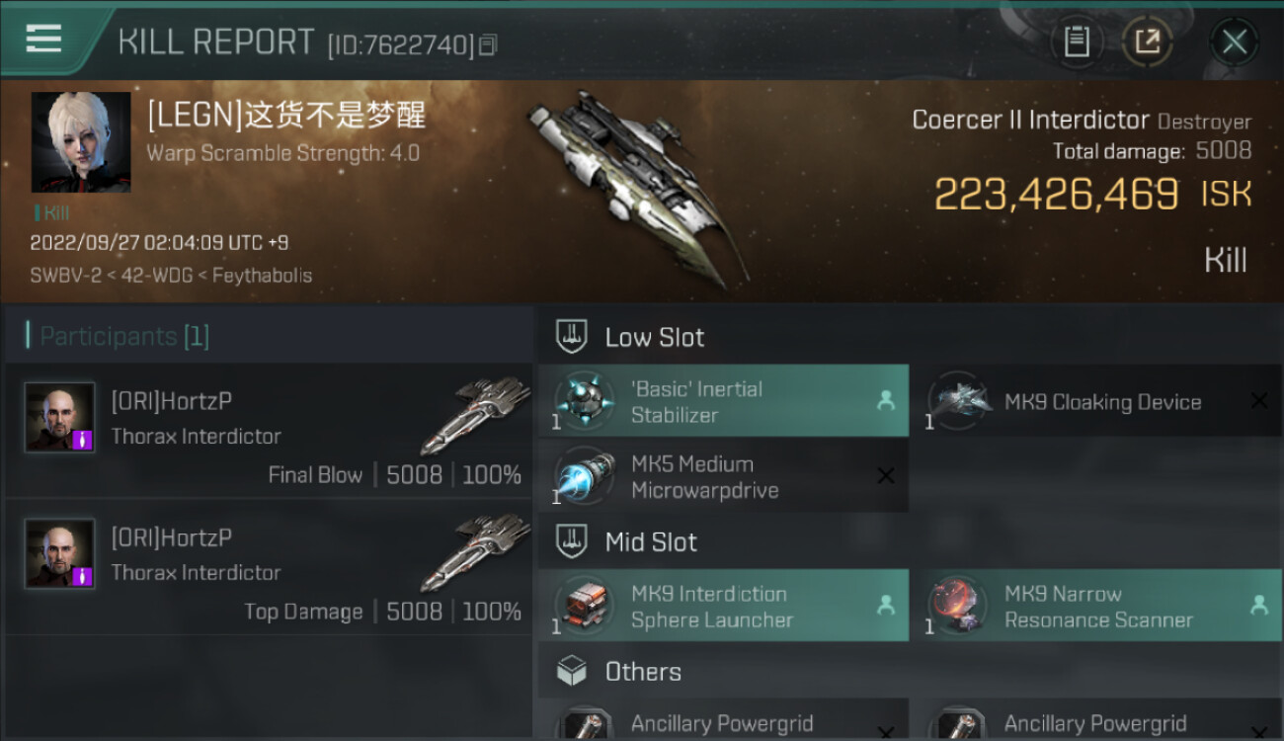The height and width of the screenshot is (741, 1284).
Task: Open the hamburger menu icon
Action: (43, 39)
